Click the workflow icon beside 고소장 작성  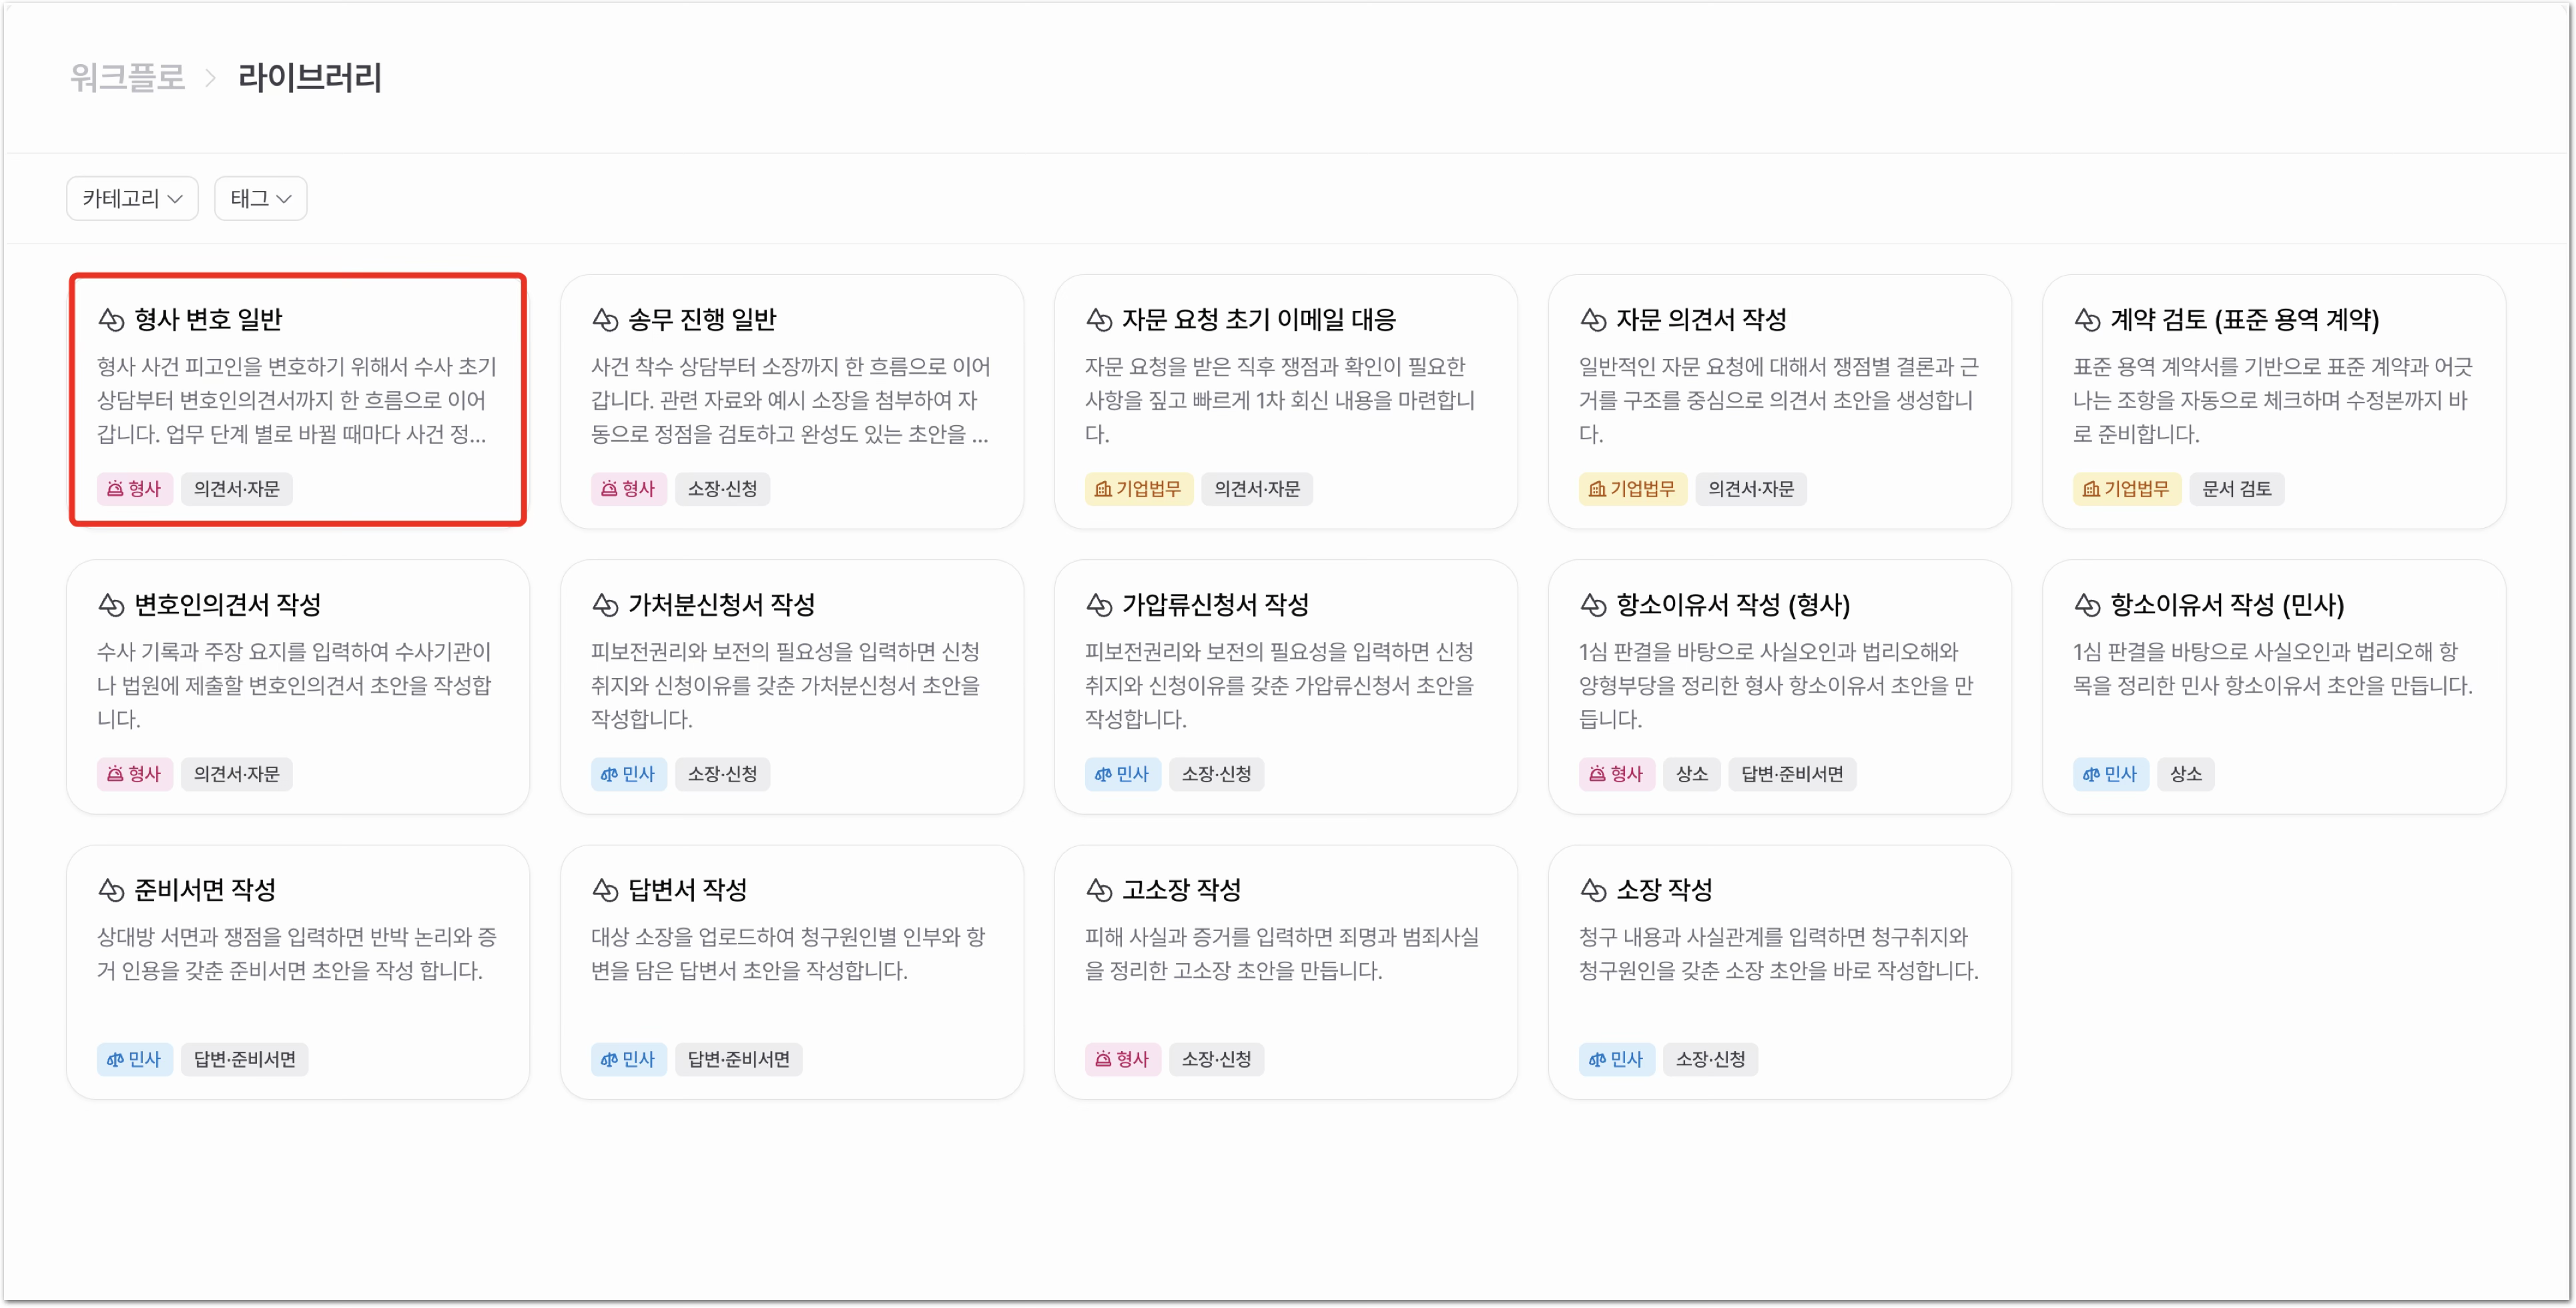click(x=1098, y=890)
